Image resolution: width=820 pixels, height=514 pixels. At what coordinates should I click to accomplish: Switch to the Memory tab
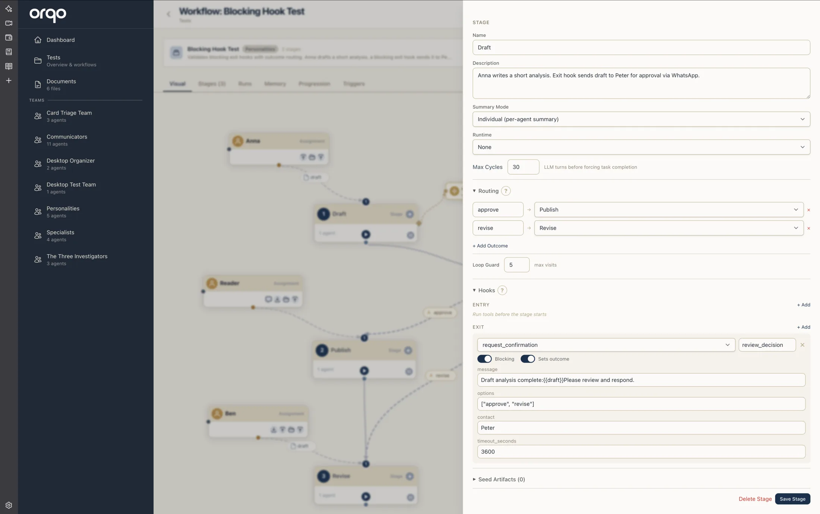point(275,84)
